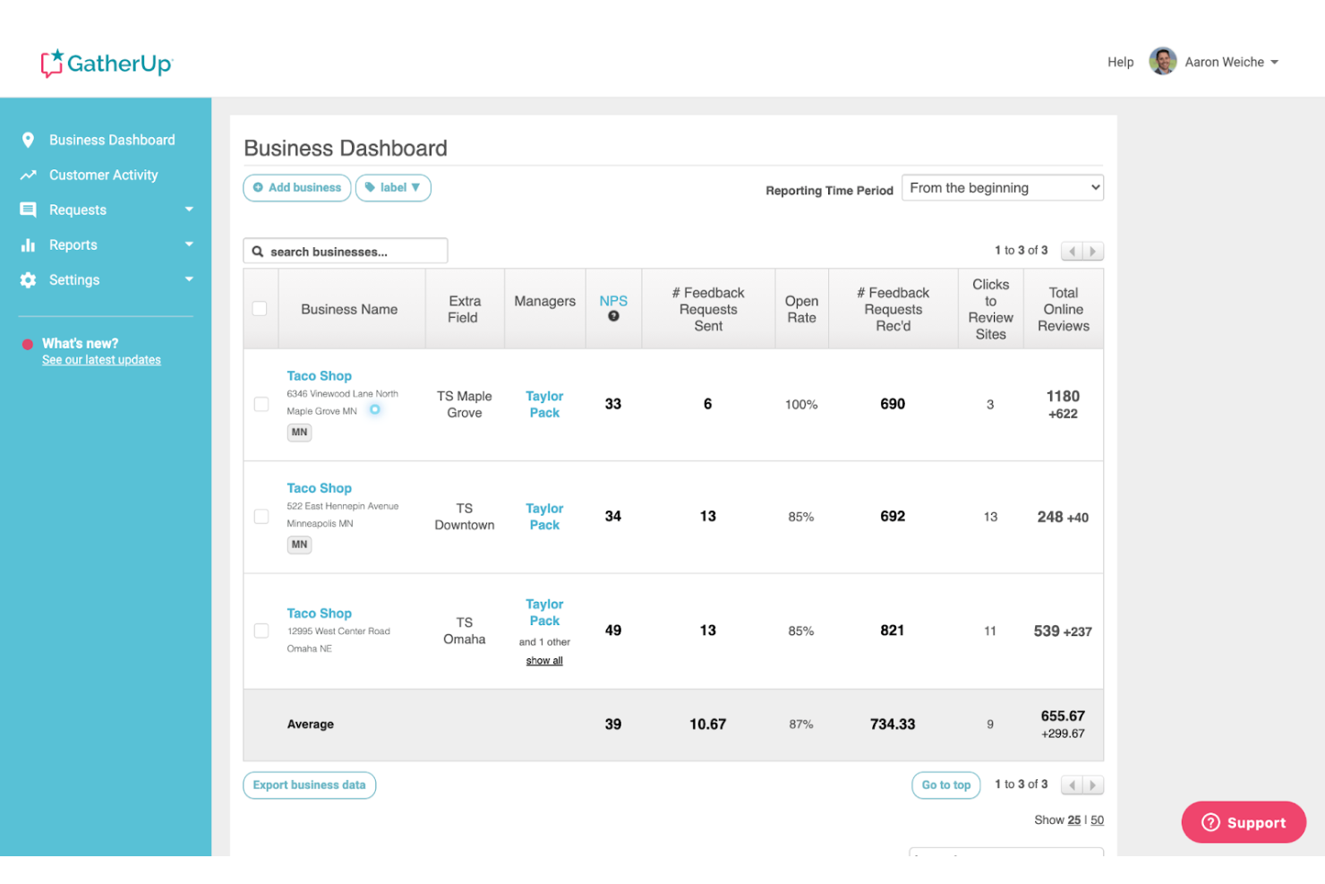Open Settings menu item

click(74, 279)
